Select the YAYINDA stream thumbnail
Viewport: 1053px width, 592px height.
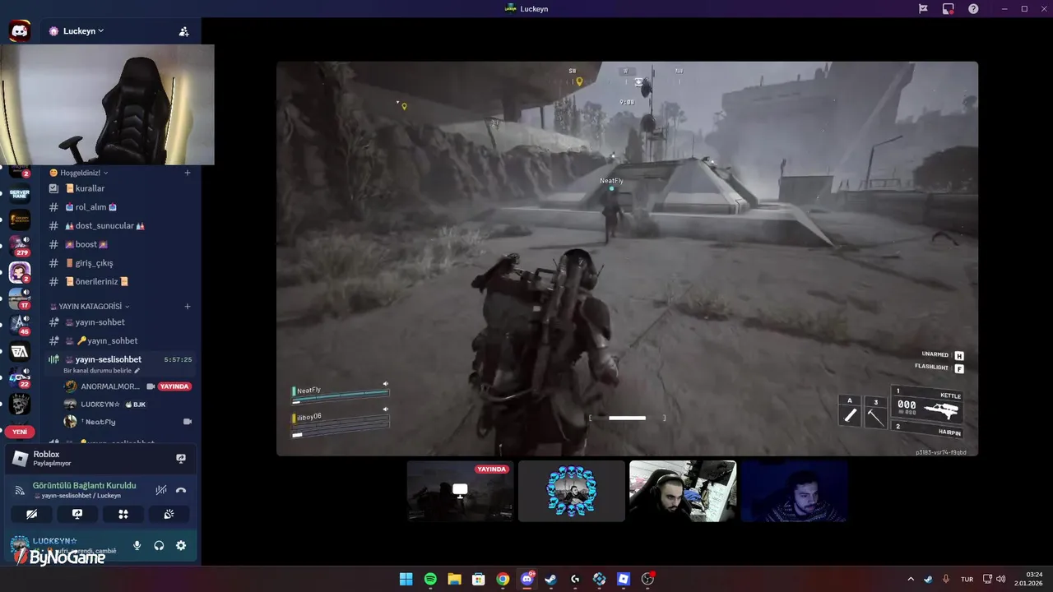coord(460,491)
